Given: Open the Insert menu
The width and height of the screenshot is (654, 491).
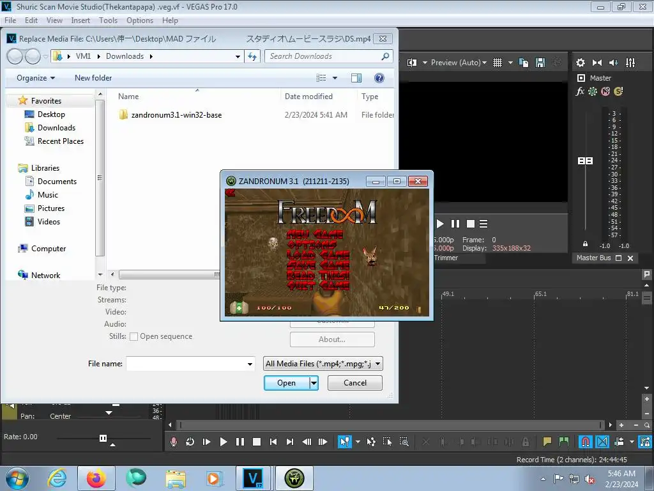Looking at the screenshot, I should pos(80,20).
